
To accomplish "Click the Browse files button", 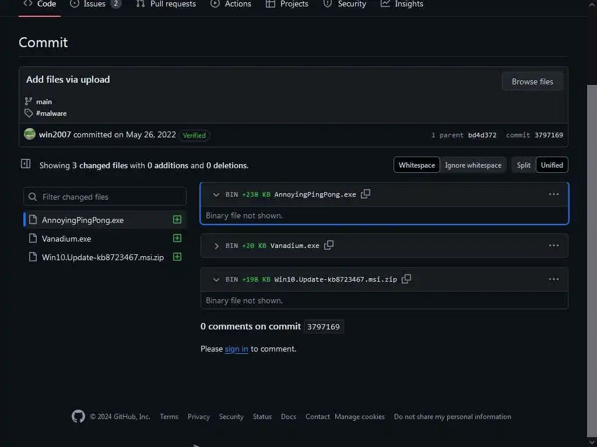I will pos(532,81).
